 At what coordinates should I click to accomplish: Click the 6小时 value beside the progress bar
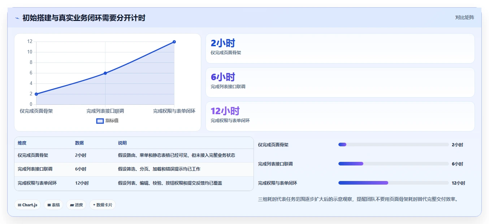pyautogui.click(x=457, y=164)
